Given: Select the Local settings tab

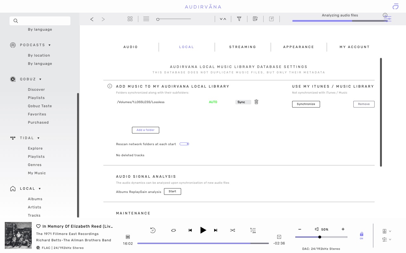Looking at the screenshot, I should coord(187,47).
